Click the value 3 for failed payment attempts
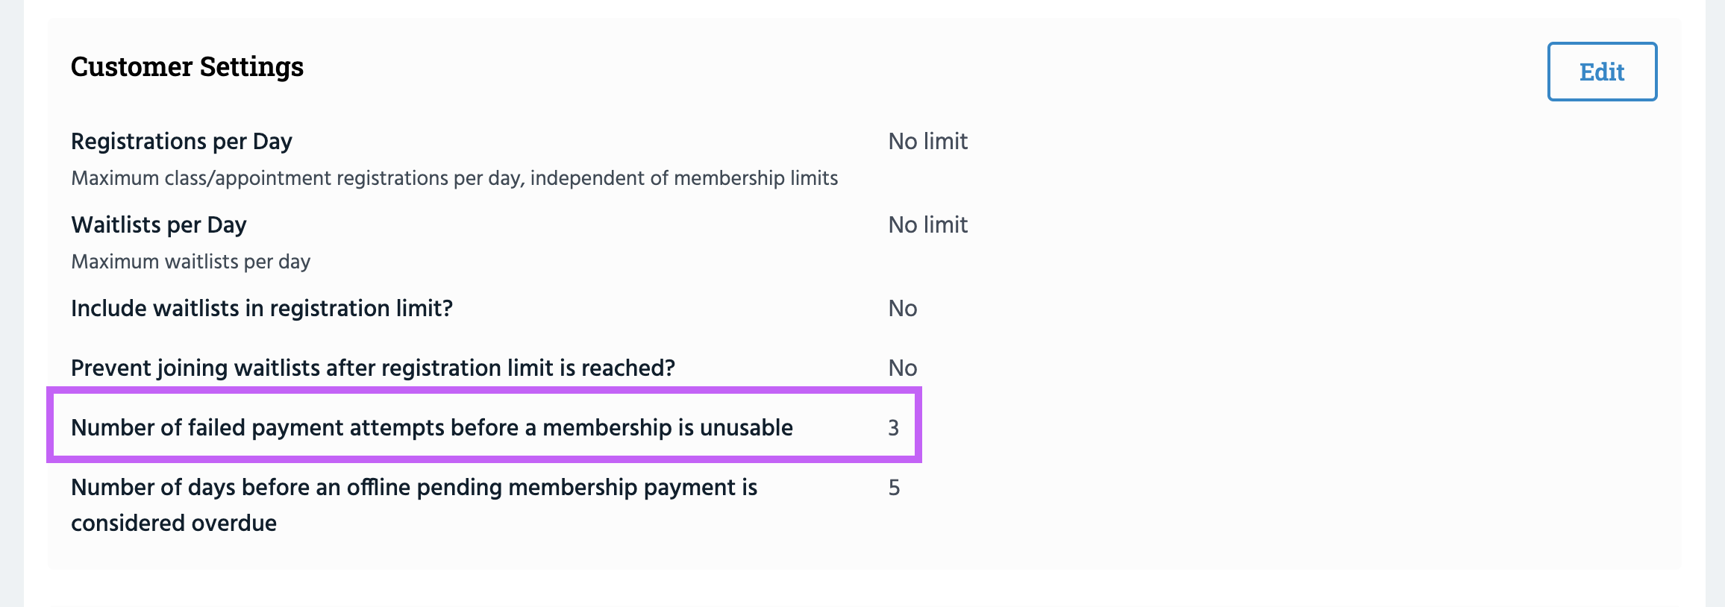Screen dimensions: 1725x607 894,428
